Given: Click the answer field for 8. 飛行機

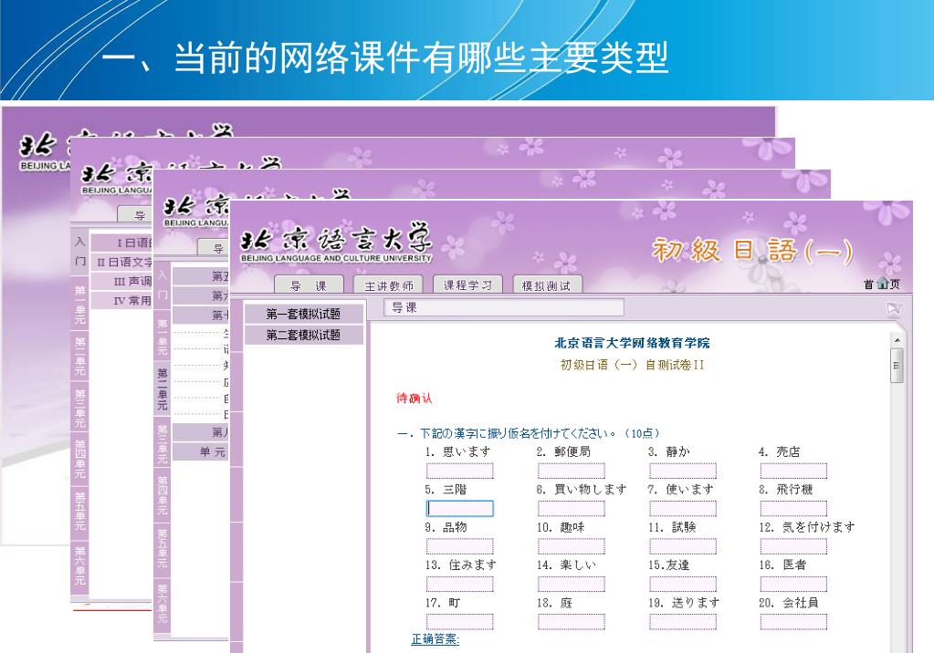Looking at the screenshot, I should click(x=793, y=508).
